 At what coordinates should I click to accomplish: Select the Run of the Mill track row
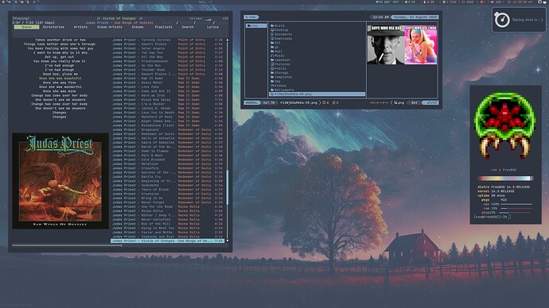pos(168,224)
